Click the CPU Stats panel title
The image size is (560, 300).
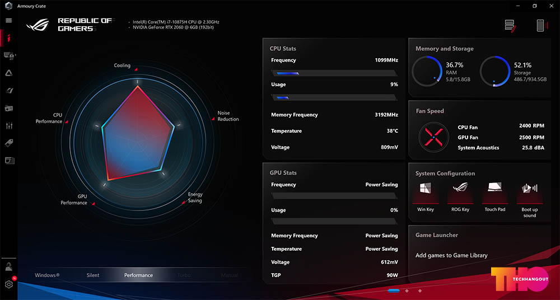click(x=283, y=49)
